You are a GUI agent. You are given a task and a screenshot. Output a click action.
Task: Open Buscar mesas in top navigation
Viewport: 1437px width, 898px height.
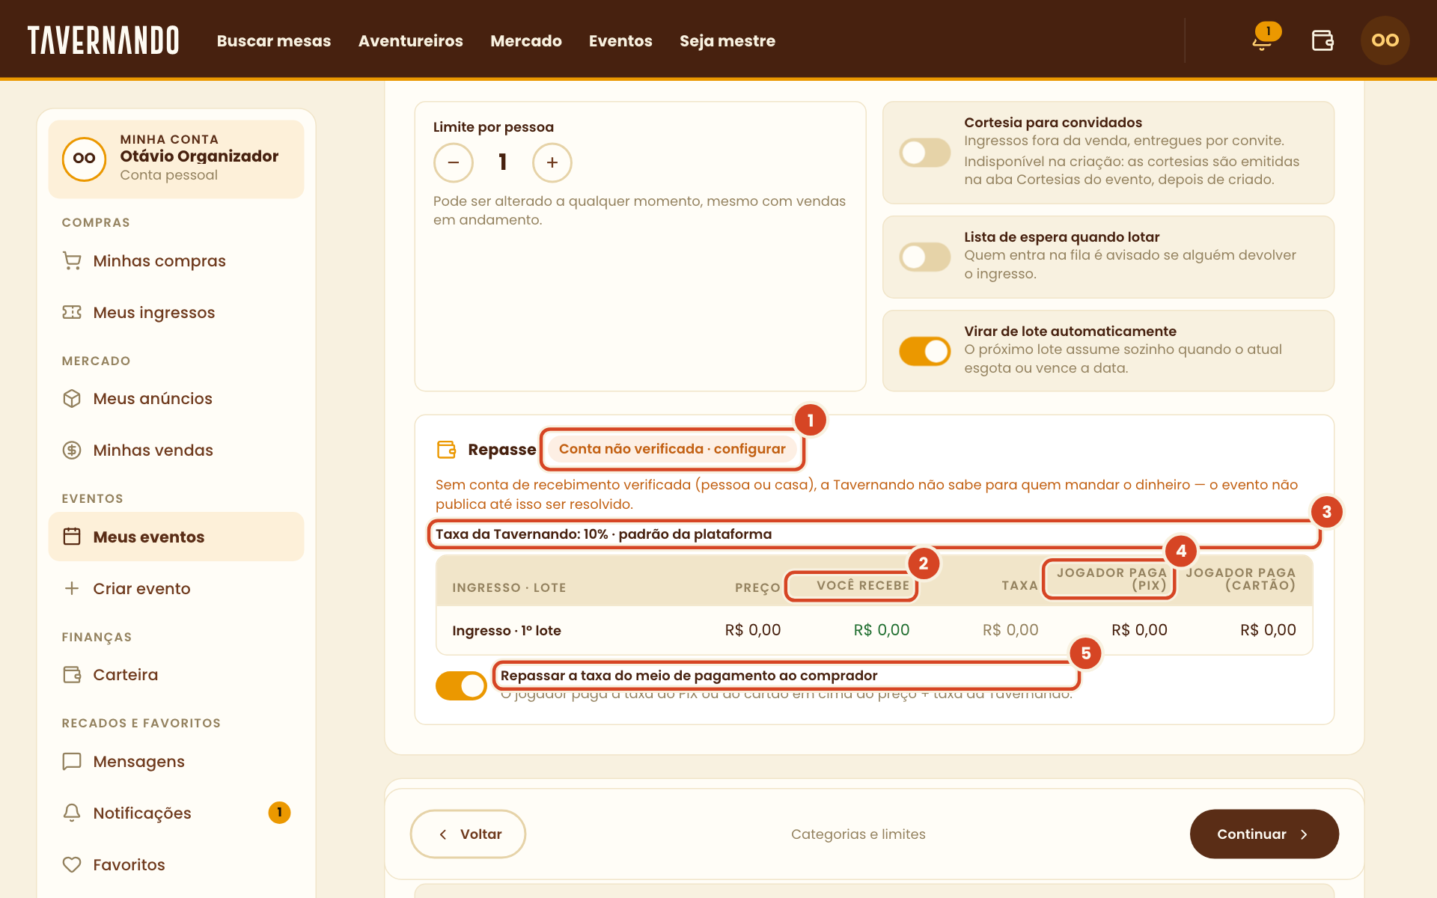pos(274,40)
